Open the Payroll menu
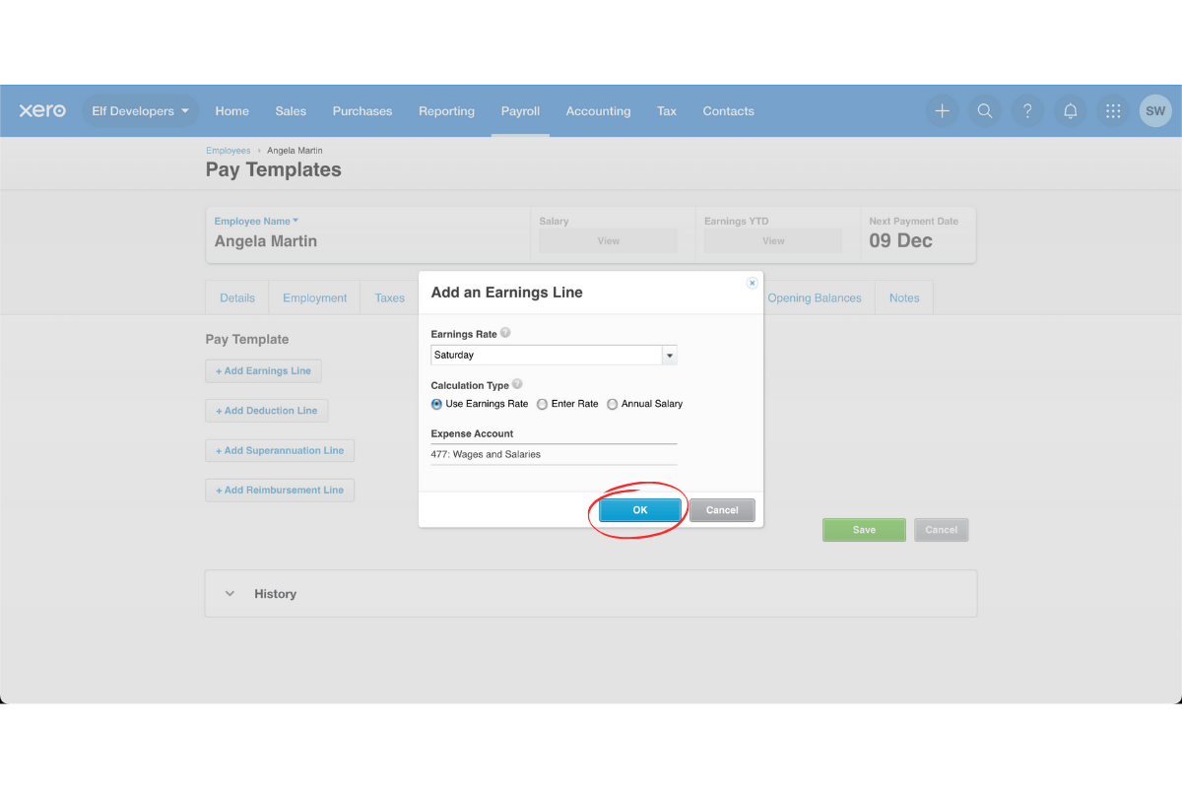Image resolution: width=1182 pixels, height=788 pixels. [520, 111]
